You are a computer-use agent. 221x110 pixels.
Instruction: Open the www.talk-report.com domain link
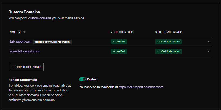[x=24, y=51]
